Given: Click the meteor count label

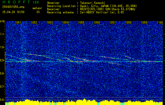Looking at the screenshot, I should pyautogui.click(x=37, y=8).
